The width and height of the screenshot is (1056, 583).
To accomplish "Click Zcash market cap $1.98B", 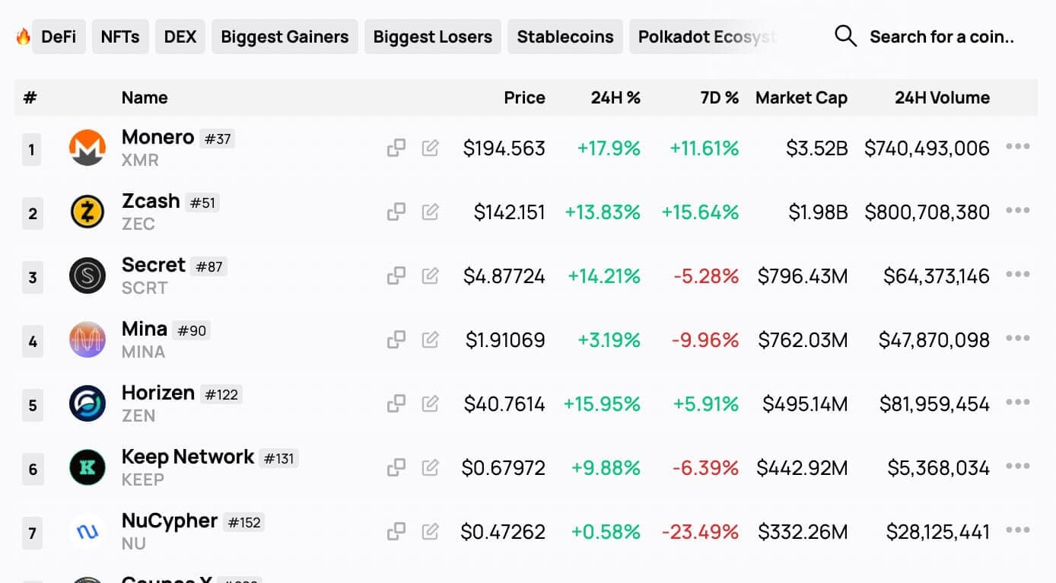I will click(x=818, y=212).
